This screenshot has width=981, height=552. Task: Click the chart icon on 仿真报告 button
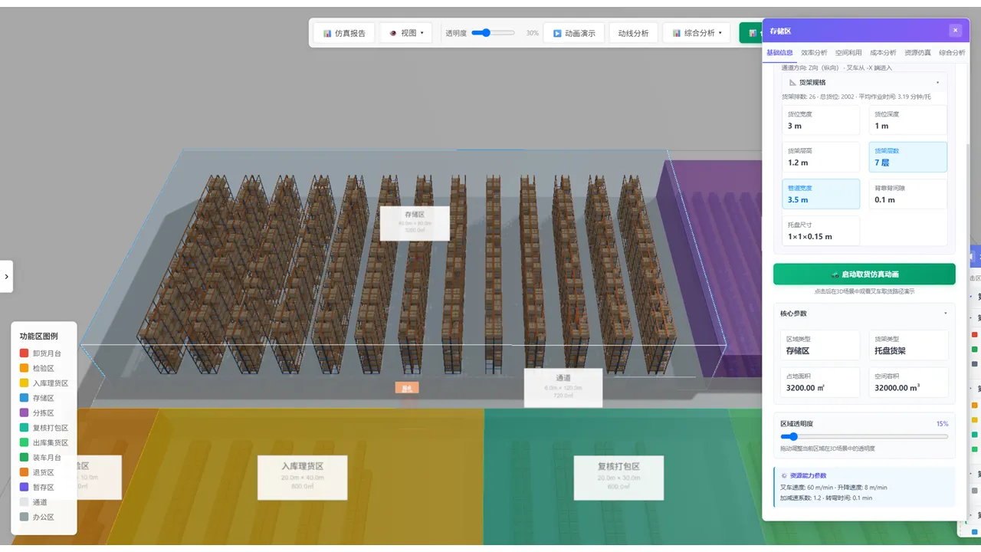327,33
